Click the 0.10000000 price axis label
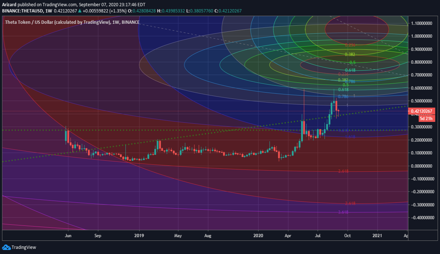 click(x=422, y=153)
